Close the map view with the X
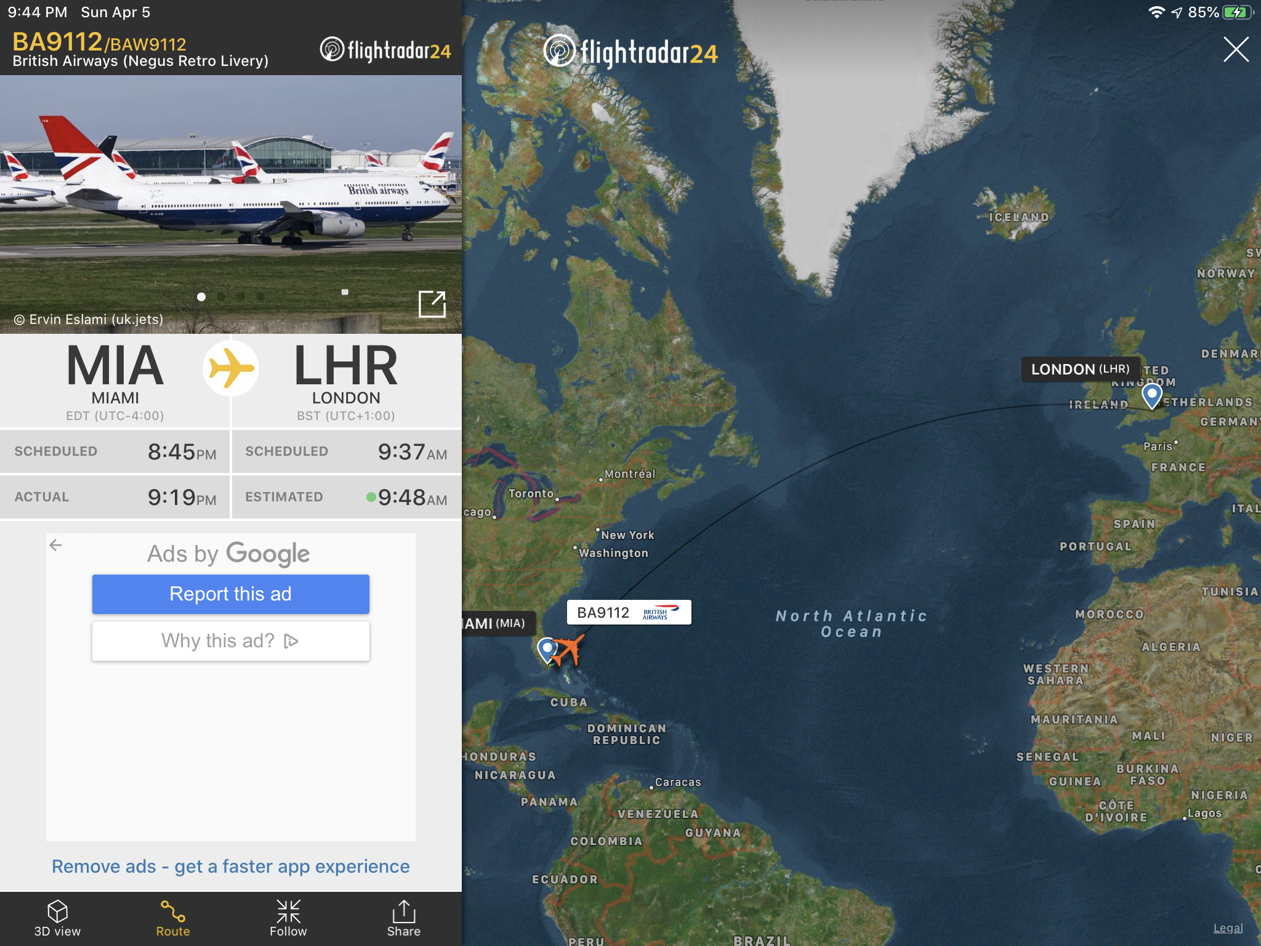1261x946 pixels. (x=1236, y=49)
